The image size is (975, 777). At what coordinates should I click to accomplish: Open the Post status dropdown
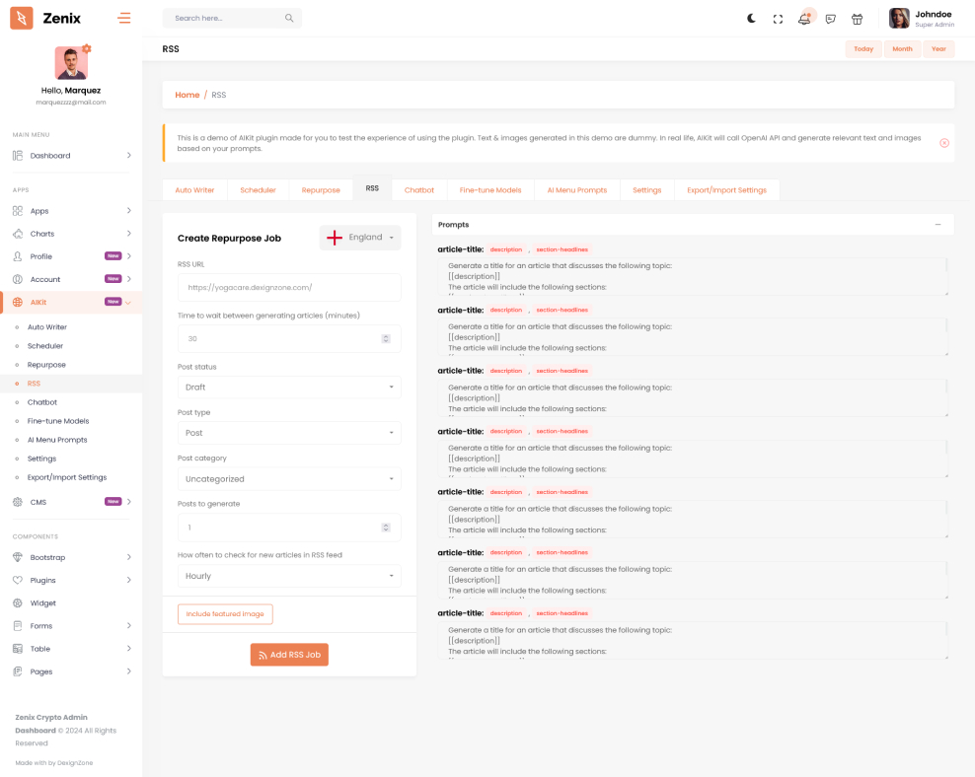coord(289,388)
